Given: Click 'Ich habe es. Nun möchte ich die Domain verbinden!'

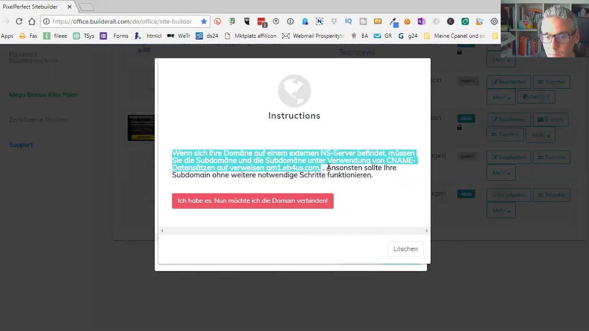Looking at the screenshot, I should [x=253, y=201].
